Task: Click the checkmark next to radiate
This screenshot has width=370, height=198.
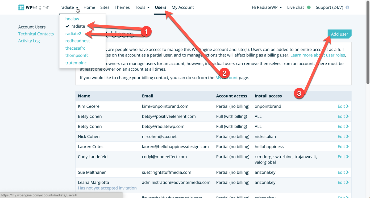Action: (67, 26)
